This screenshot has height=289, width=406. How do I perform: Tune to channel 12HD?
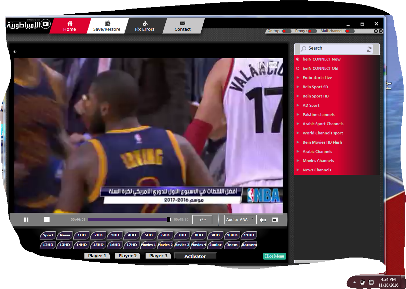coord(48,245)
